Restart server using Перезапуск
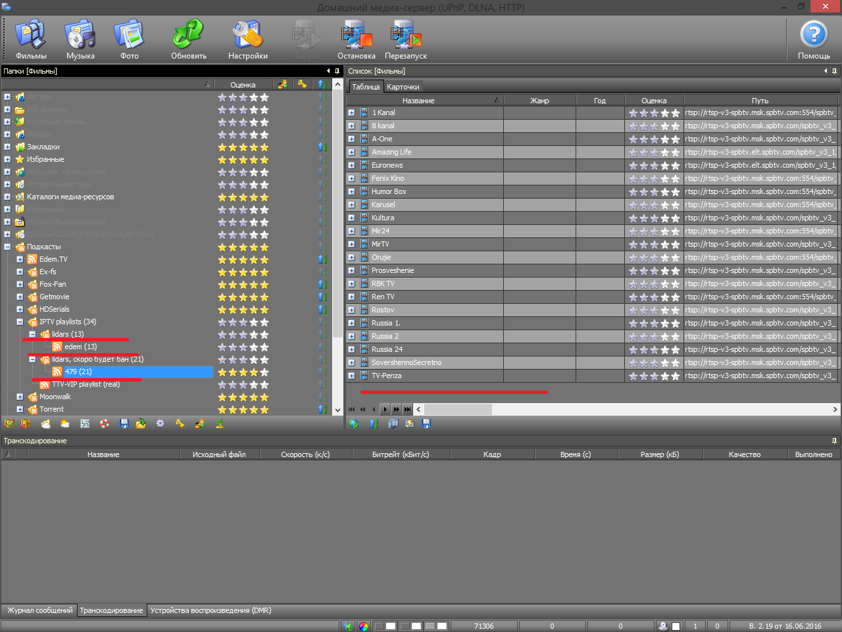Screen dimensions: 842x632 (x=405, y=39)
